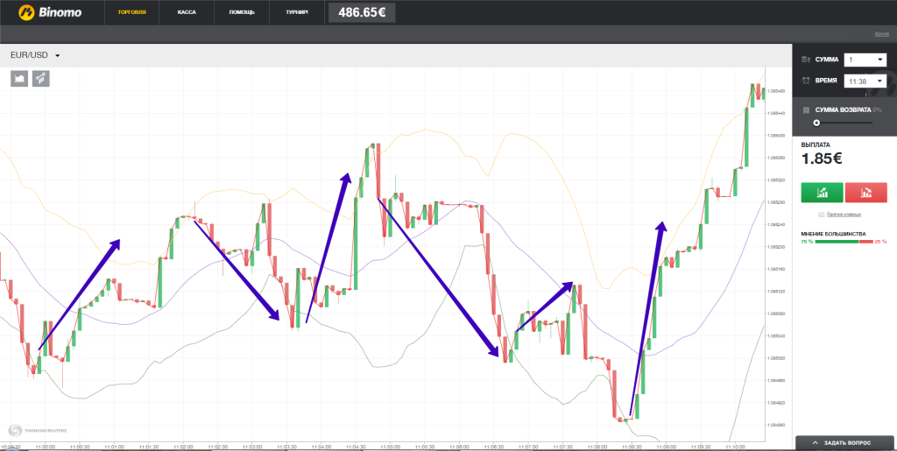This screenshot has height=451, width=897.
Task: Expand the Задать вопрос chat panel
Action: 846,443
